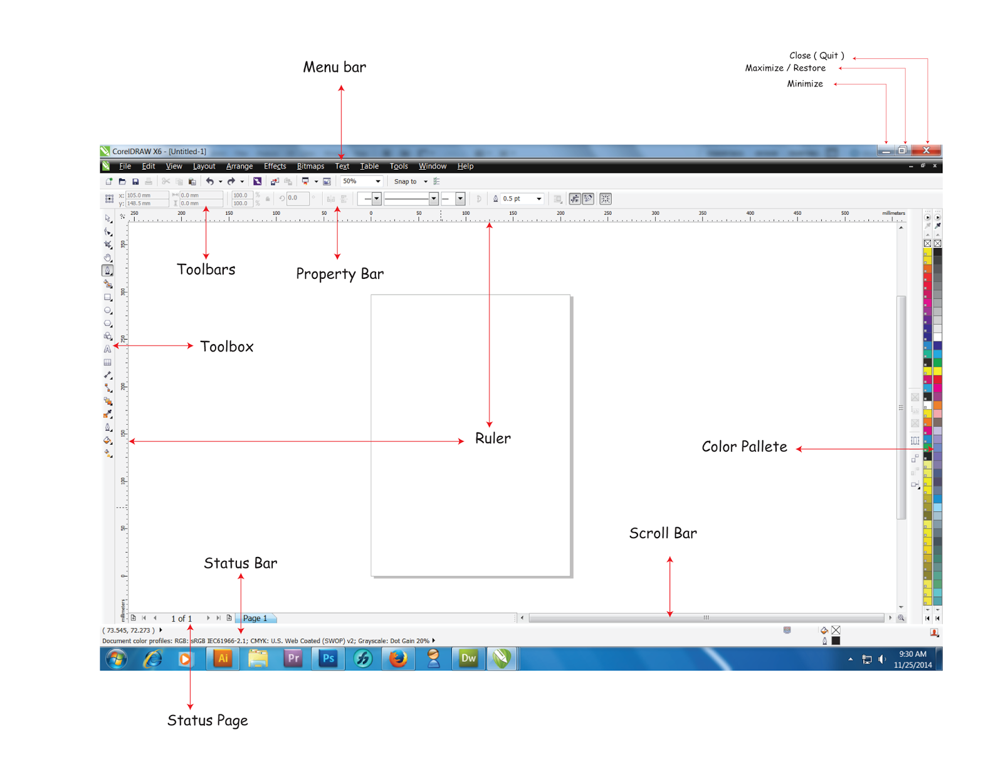Select the Shape tool
1003x762 pixels.
click(108, 231)
